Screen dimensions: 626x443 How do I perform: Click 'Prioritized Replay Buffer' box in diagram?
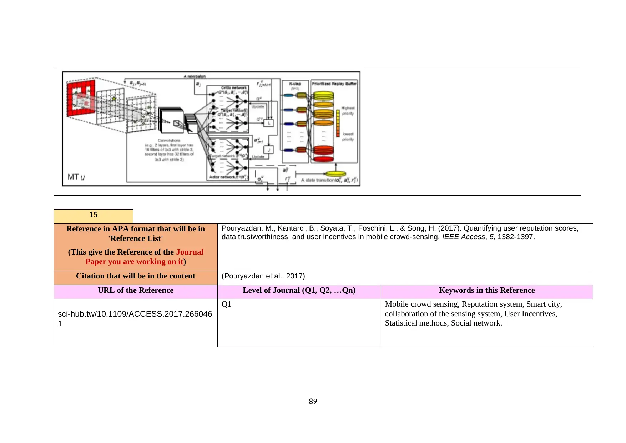(334, 121)
